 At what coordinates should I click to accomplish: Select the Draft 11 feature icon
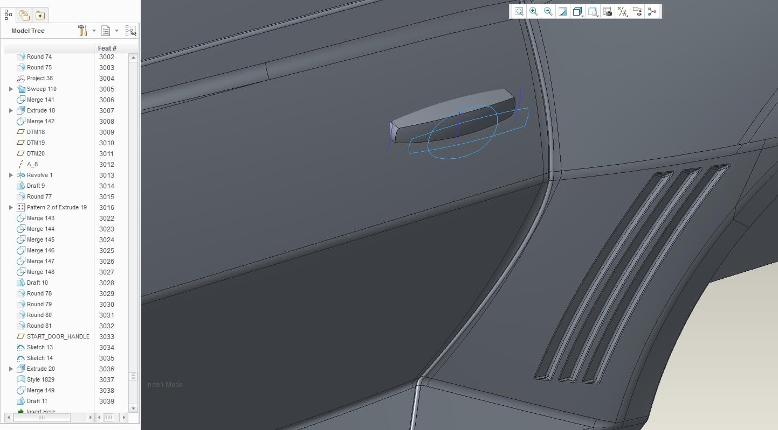pos(21,401)
